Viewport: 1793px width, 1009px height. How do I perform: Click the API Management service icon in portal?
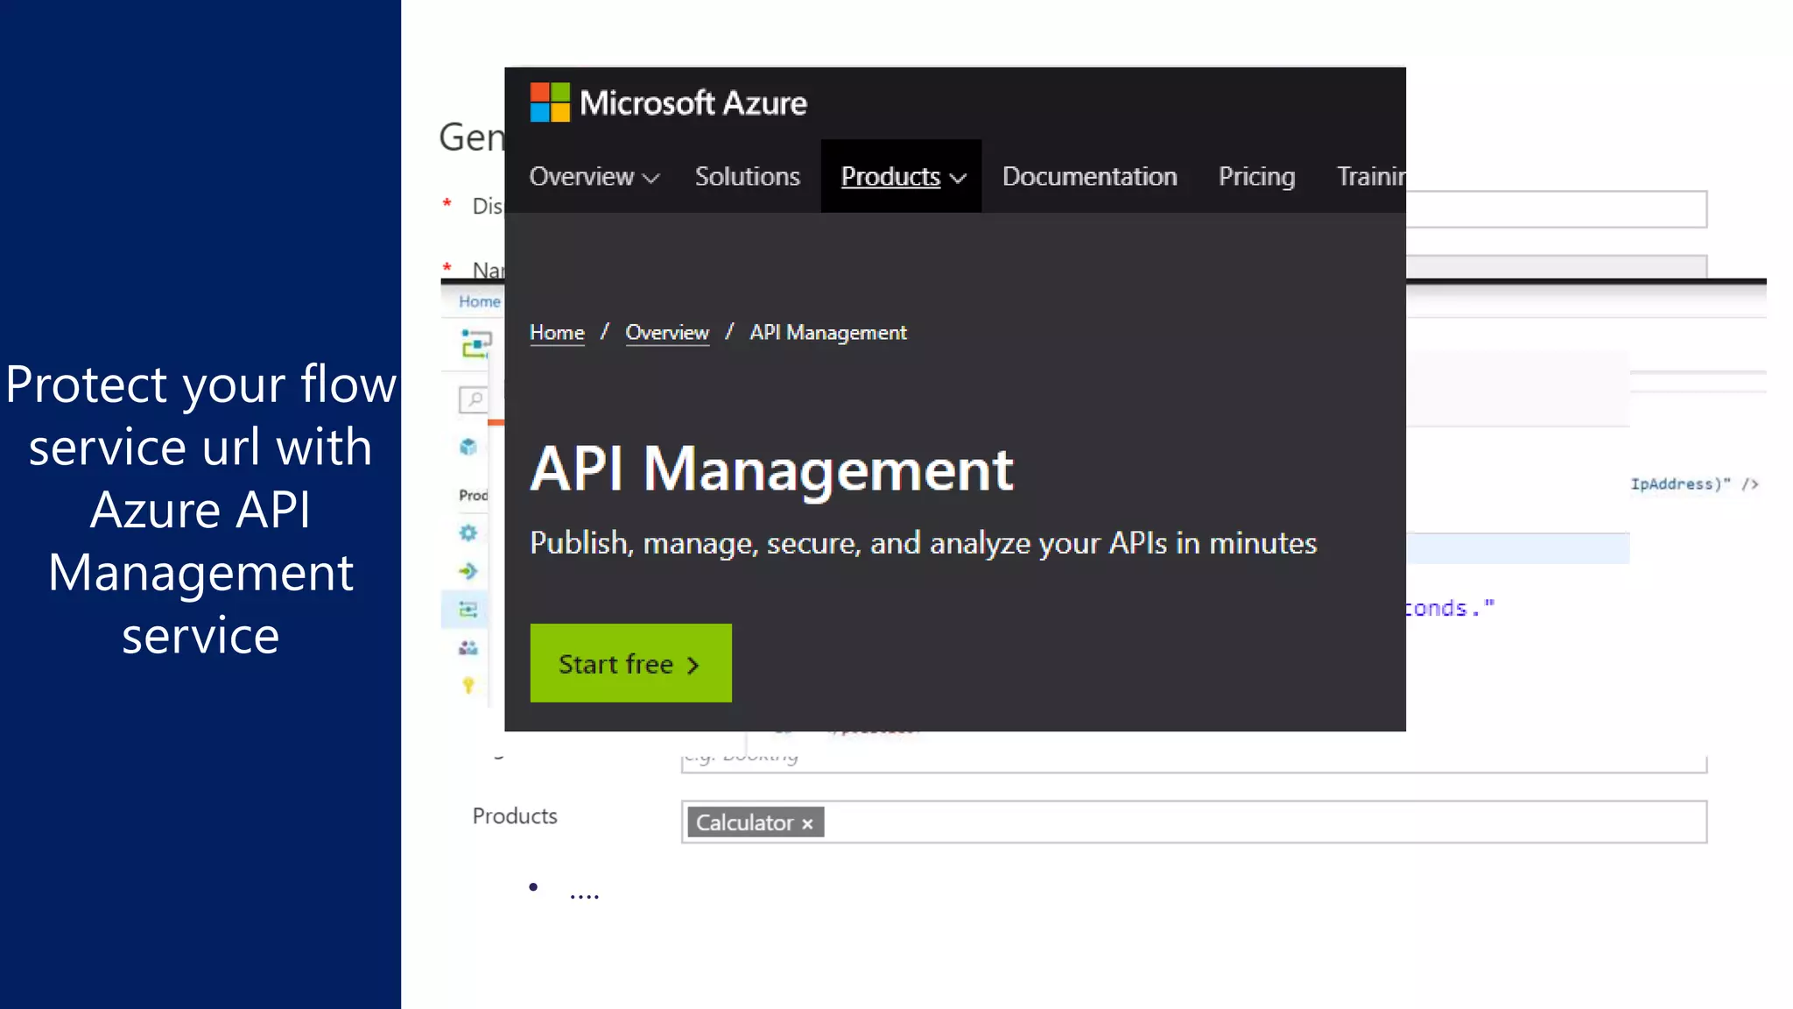click(475, 343)
